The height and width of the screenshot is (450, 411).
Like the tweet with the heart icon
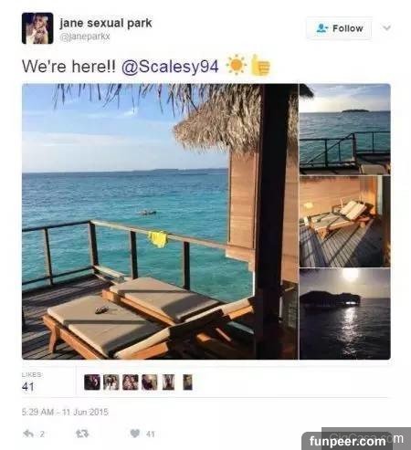(x=135, y=434)
